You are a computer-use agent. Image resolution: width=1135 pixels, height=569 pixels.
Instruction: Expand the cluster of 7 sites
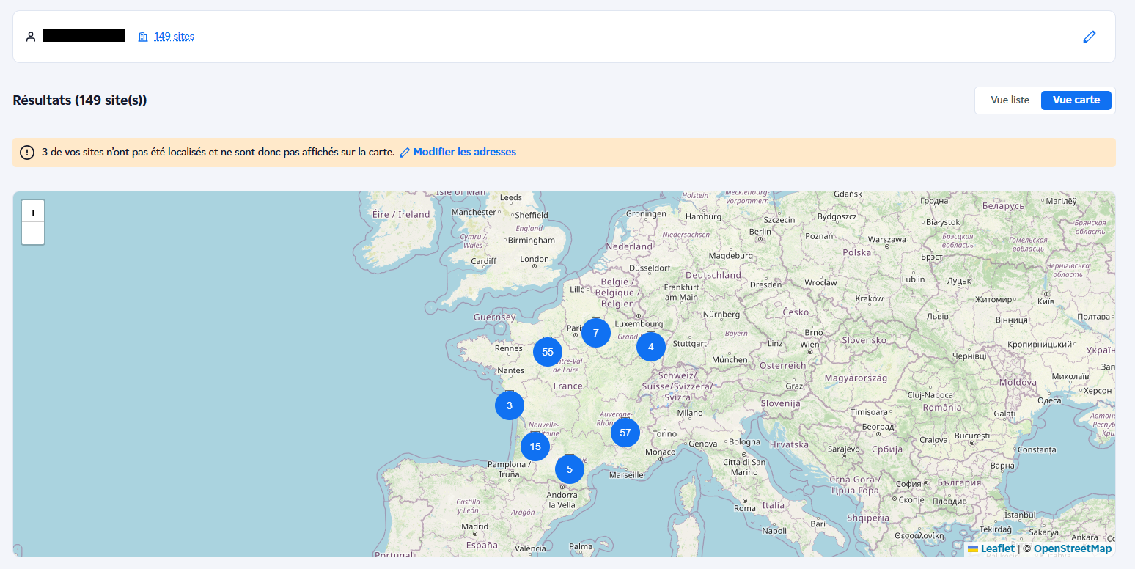[x=596, y=333]
